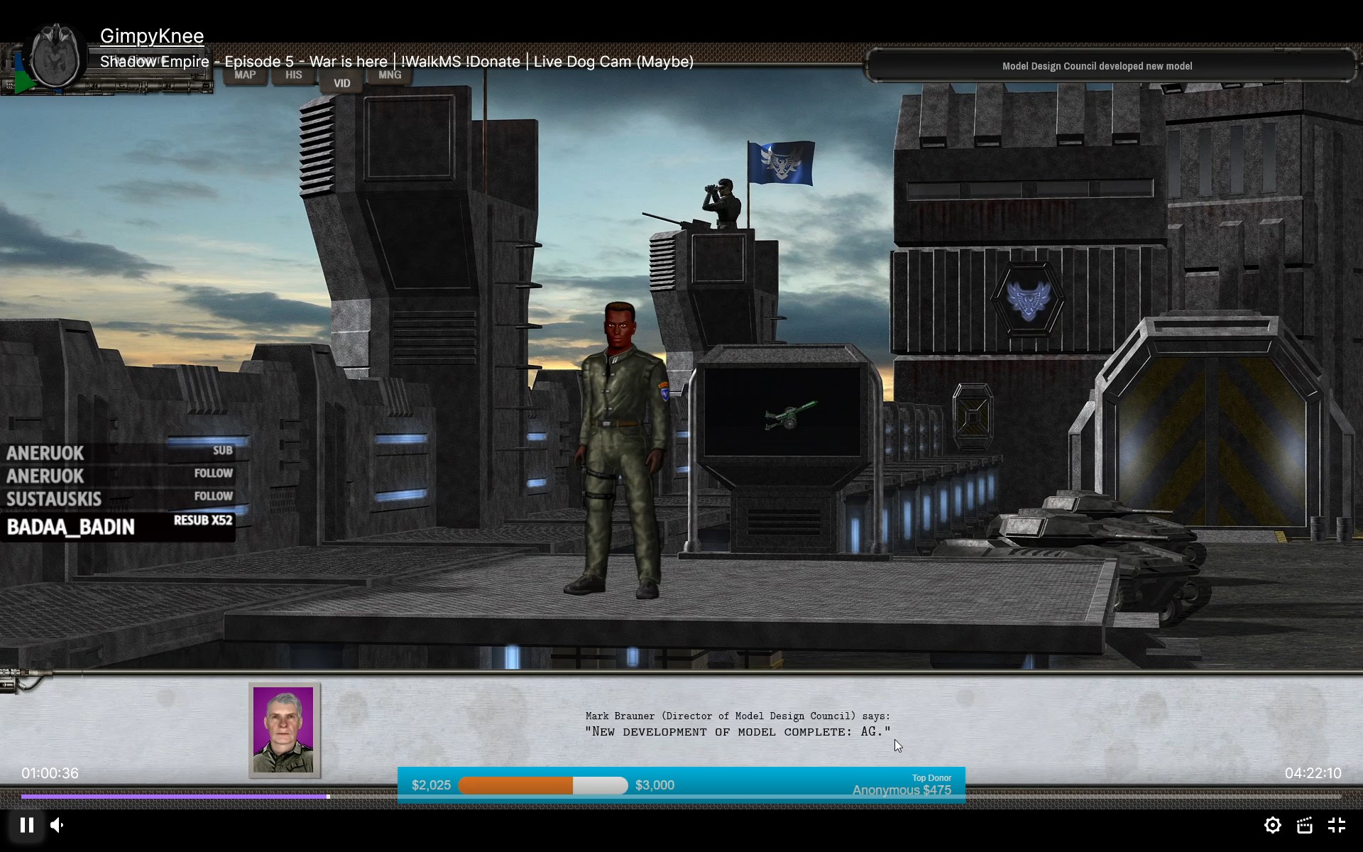The height and width of the screenshot is (852, 1363).
Task: Click the $2,025 raised amount
Action: point(431,785)
